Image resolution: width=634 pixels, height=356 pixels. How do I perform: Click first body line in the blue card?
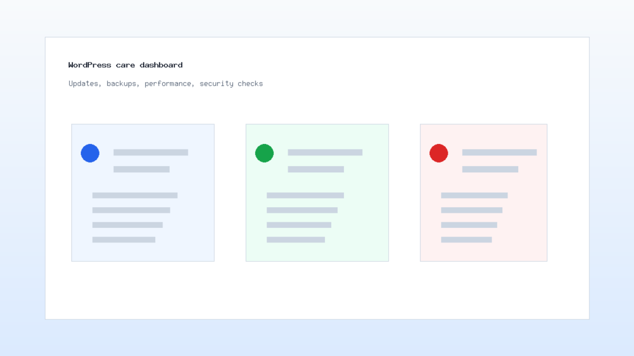[135, 195]
